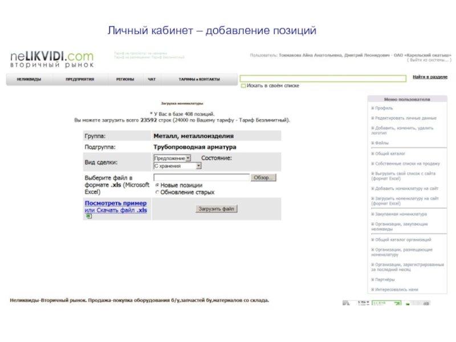Screen dimensions: 456x342
Task: Click Загрузить номенклатуру на сайт link
Action: [x=405, y=201]
